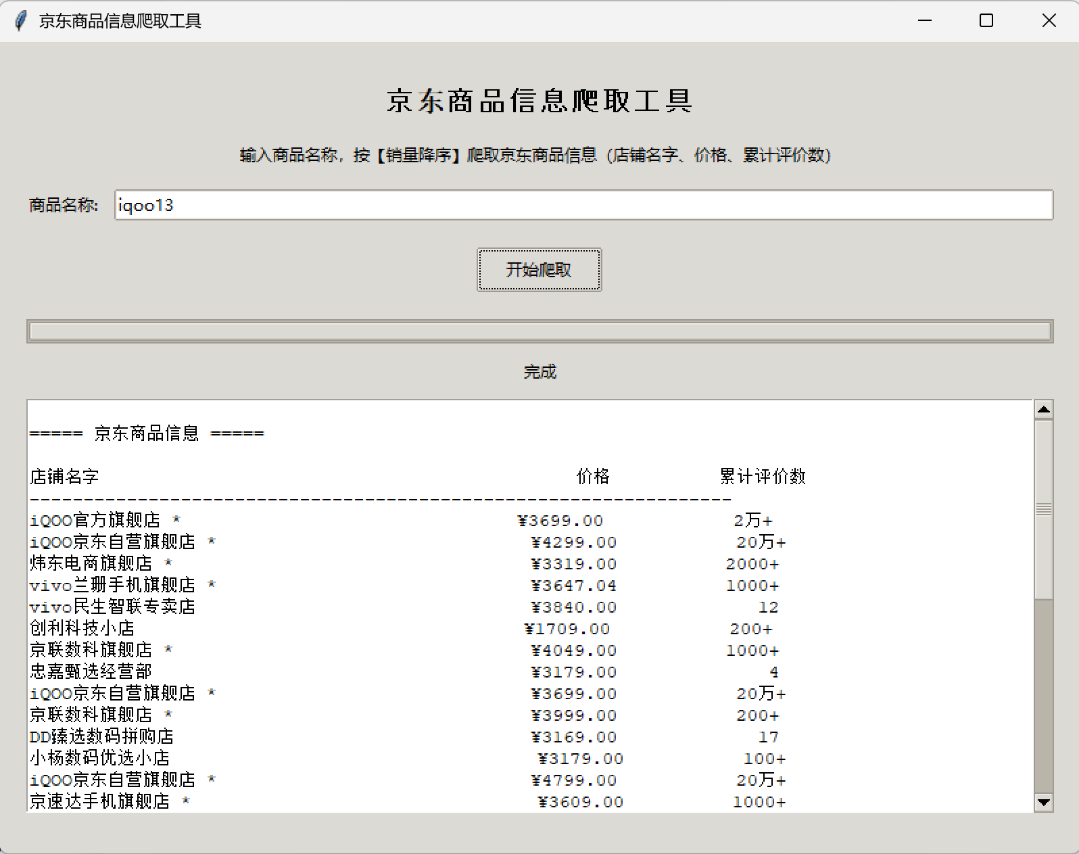Screen dimensions: 1079x854
Task: Select the 炜东电商旗舰店 shop name
Action: [91, 563]
